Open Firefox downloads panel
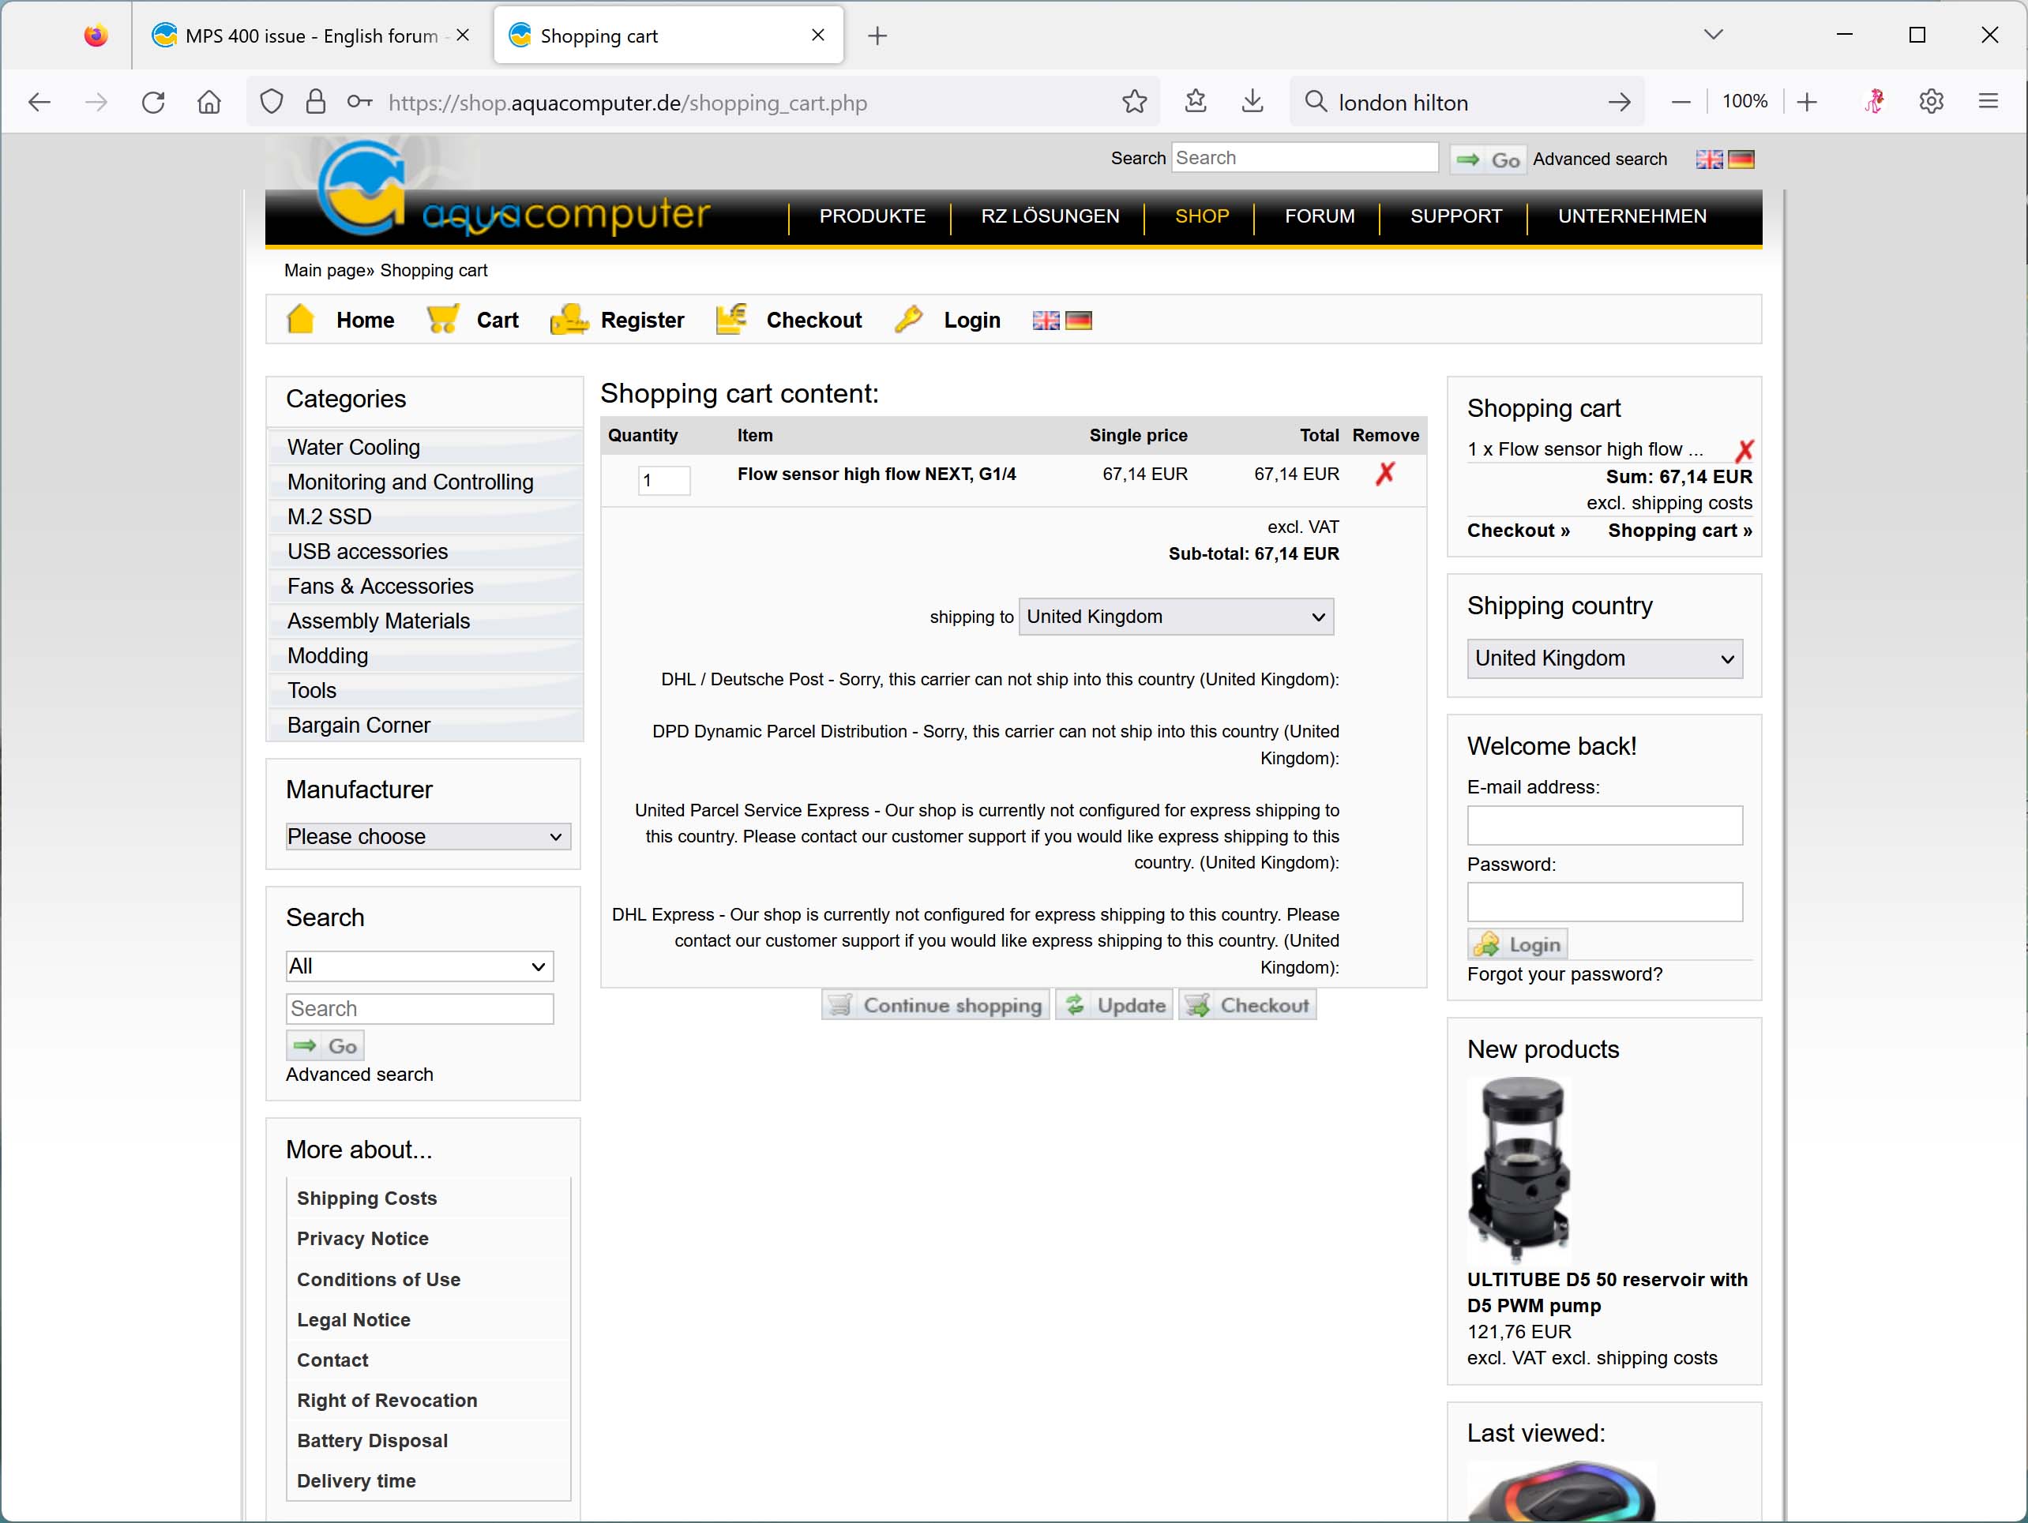This screenshot has width=2028, height=1523. coord(1252,102)
